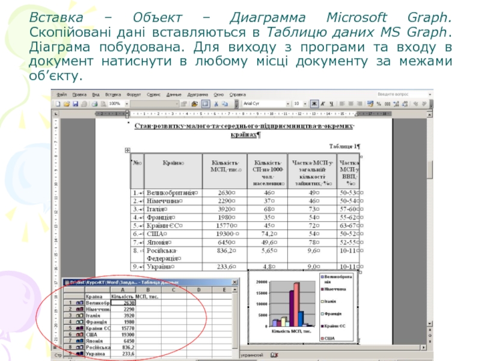Click the tall США bar in chart
Screen dimensions: 481x361
[296, 304]
